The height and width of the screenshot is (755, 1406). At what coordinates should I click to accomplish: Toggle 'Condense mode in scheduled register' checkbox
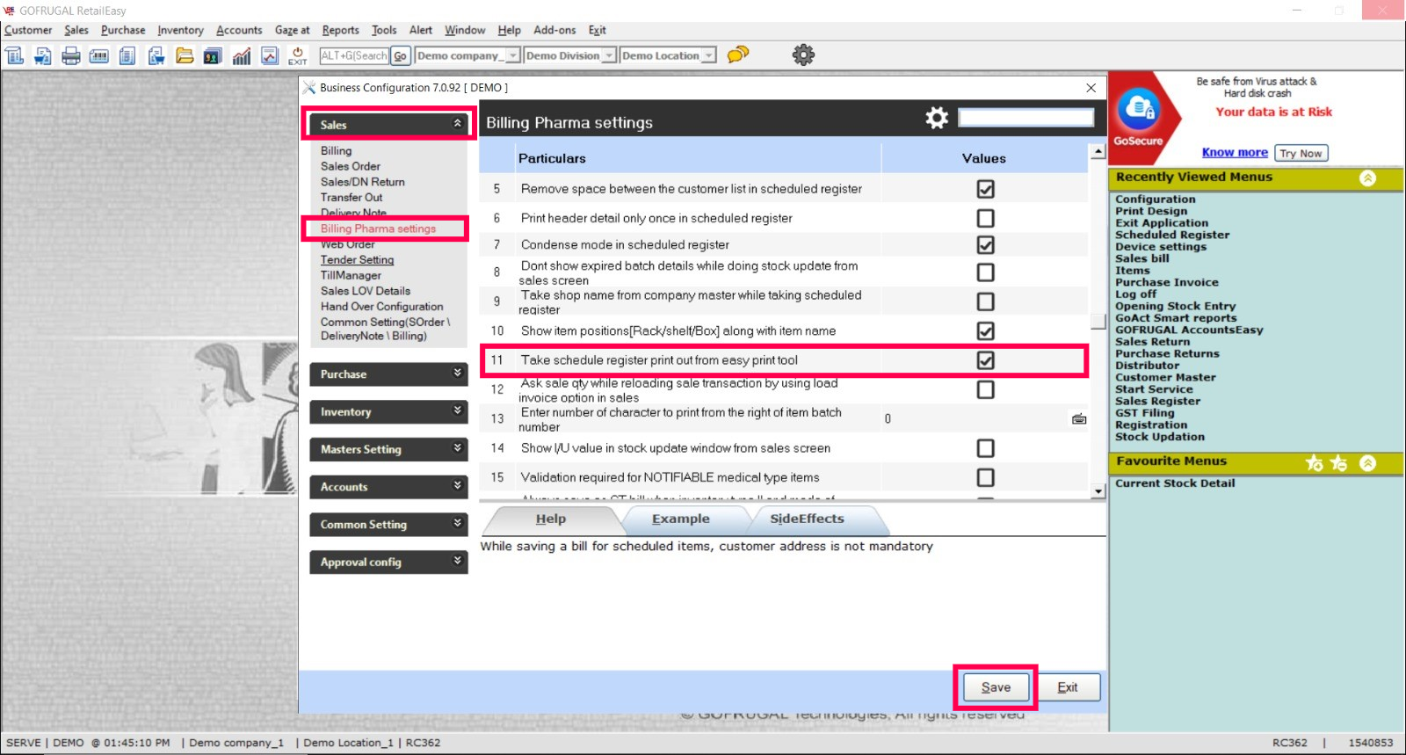click(986, 244)
